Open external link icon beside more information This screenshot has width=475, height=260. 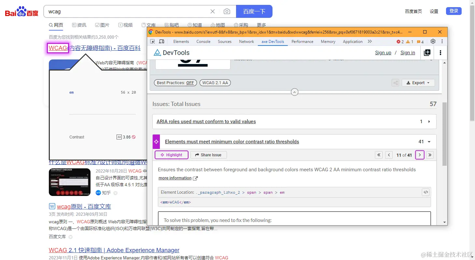[195, 178]
